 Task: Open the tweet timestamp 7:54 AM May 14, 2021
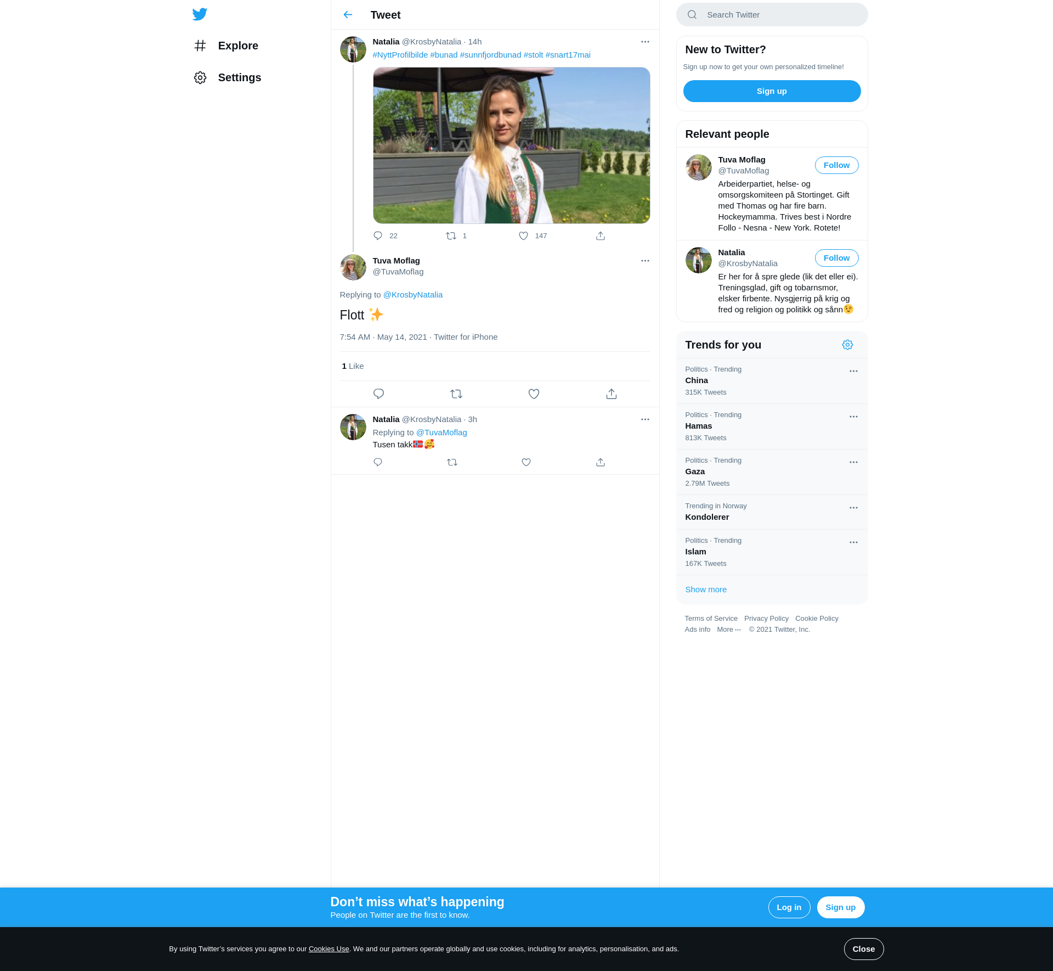pos(383,337)
